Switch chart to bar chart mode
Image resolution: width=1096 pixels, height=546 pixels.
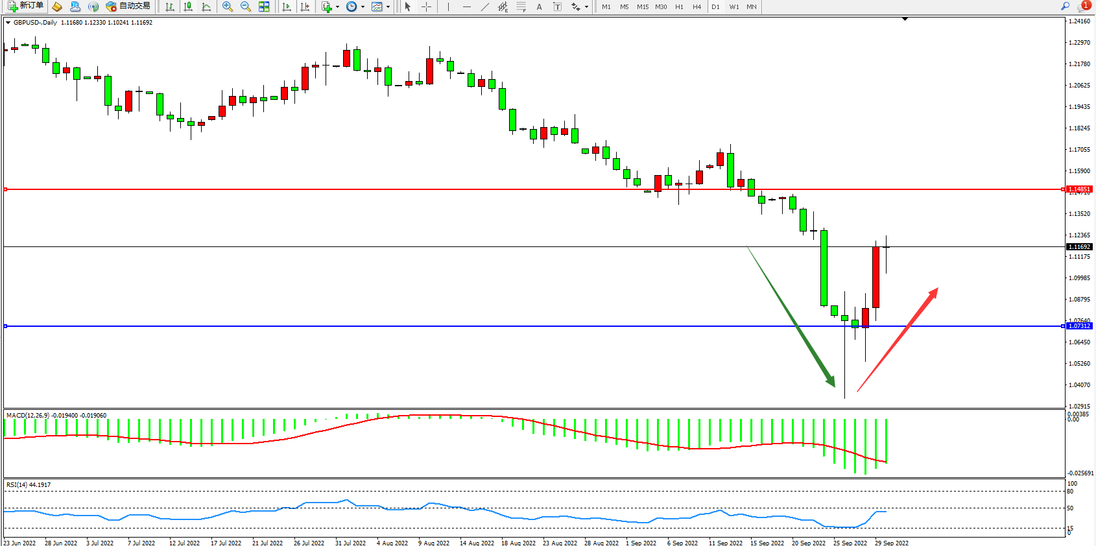click(x=170, y=6)
